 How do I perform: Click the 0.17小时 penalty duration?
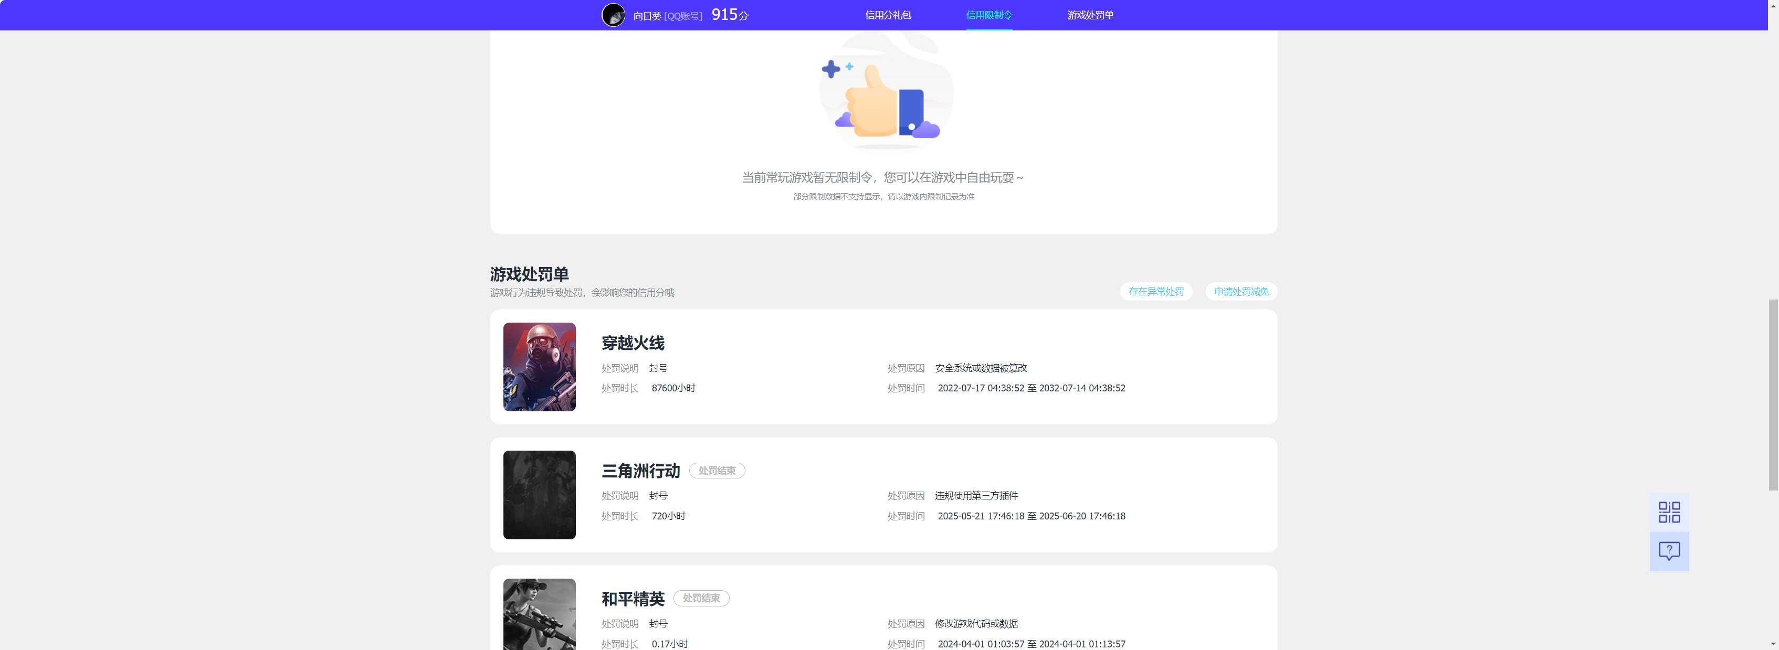tap(670, 644)
